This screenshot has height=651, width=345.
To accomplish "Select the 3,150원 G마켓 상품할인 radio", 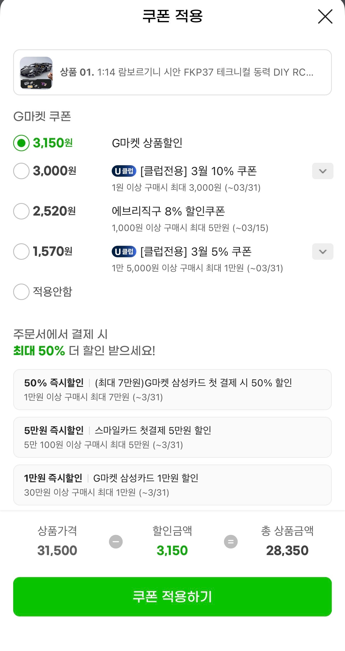I will tap(21, 143).
